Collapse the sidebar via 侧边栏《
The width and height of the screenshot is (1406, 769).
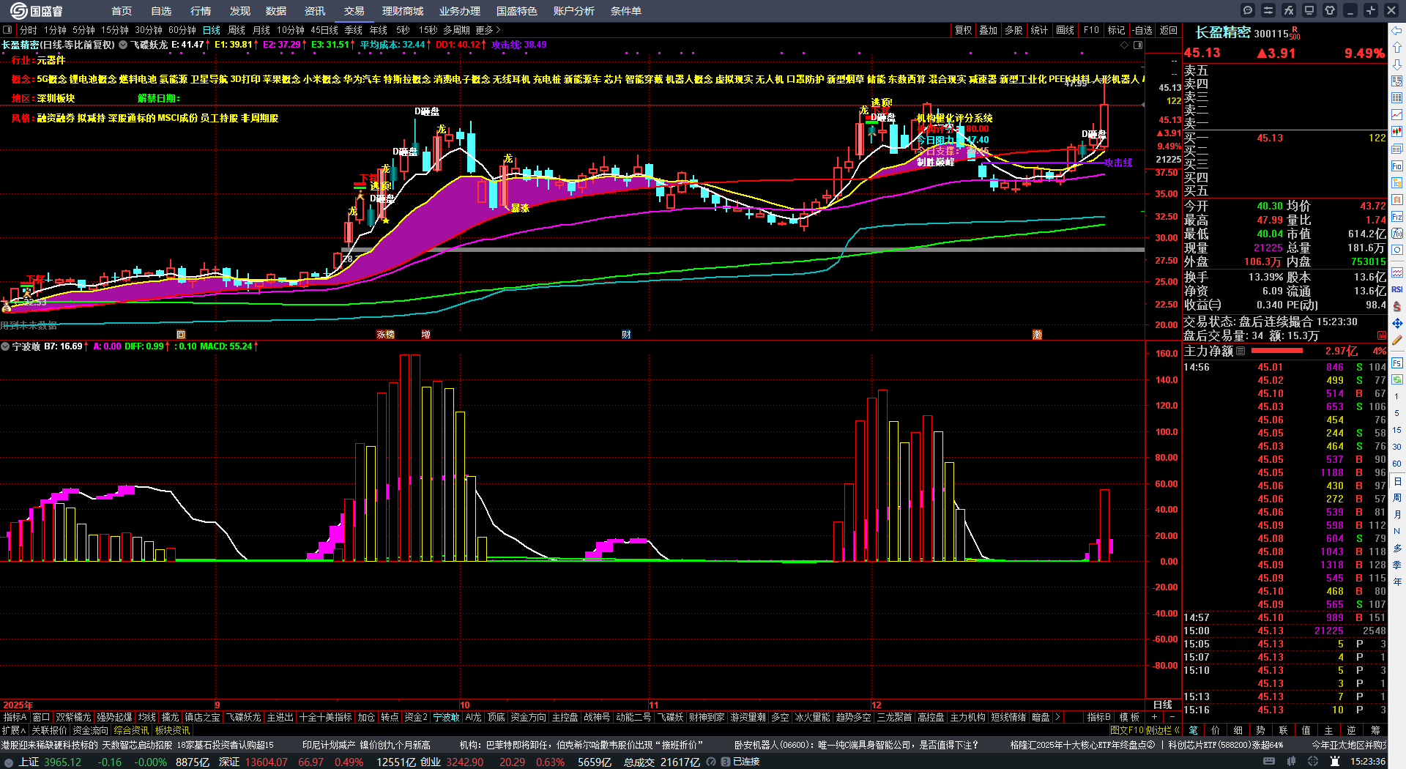[1162, 730]
